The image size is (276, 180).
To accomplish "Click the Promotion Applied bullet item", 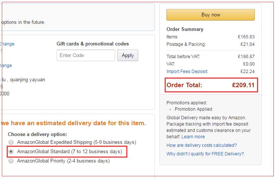I will click(193, 109).
